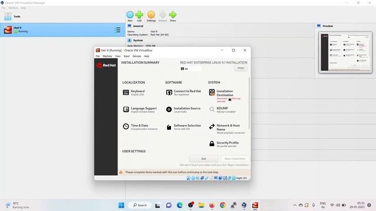Screen dimensions: 376x211
Task: Open Microsoft Edge from taskbar
Action: (x=180, y=205)
